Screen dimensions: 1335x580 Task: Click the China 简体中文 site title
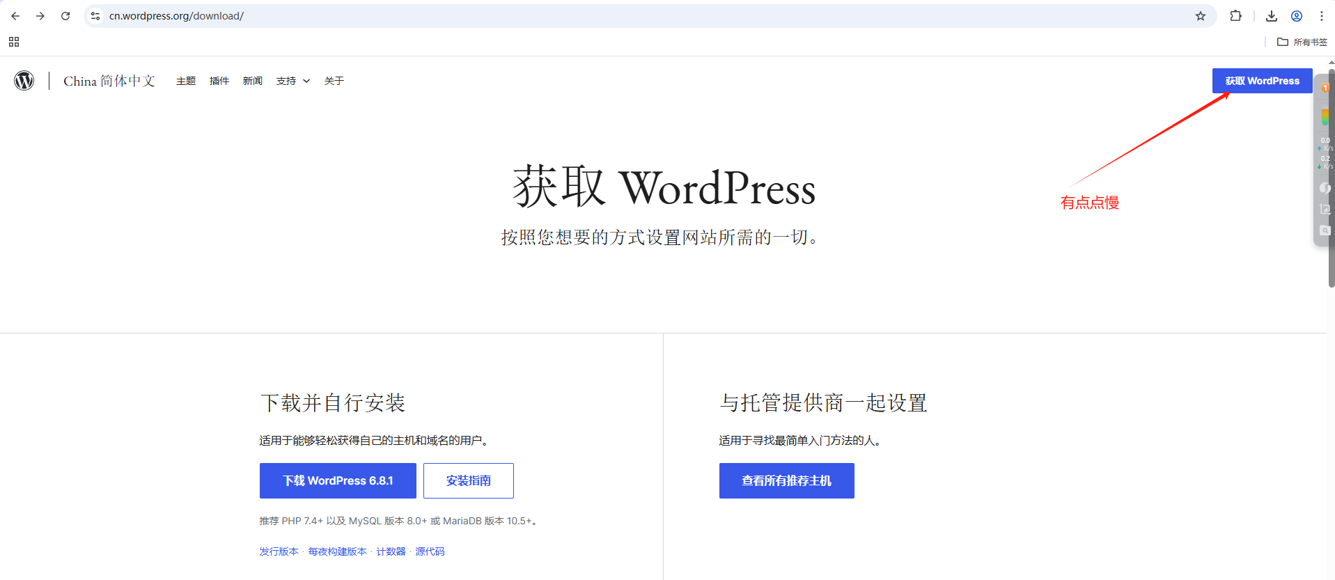pyautogui.click(x=109, y=81)
